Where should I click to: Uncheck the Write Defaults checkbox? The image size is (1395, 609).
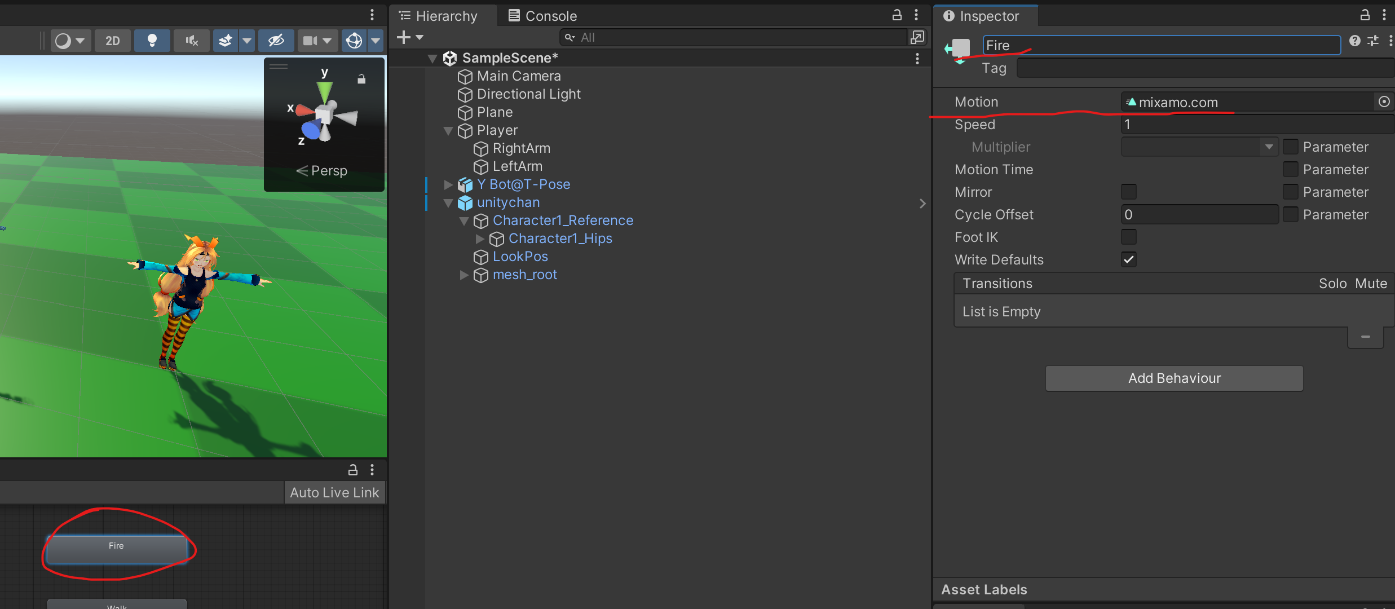1128,259
